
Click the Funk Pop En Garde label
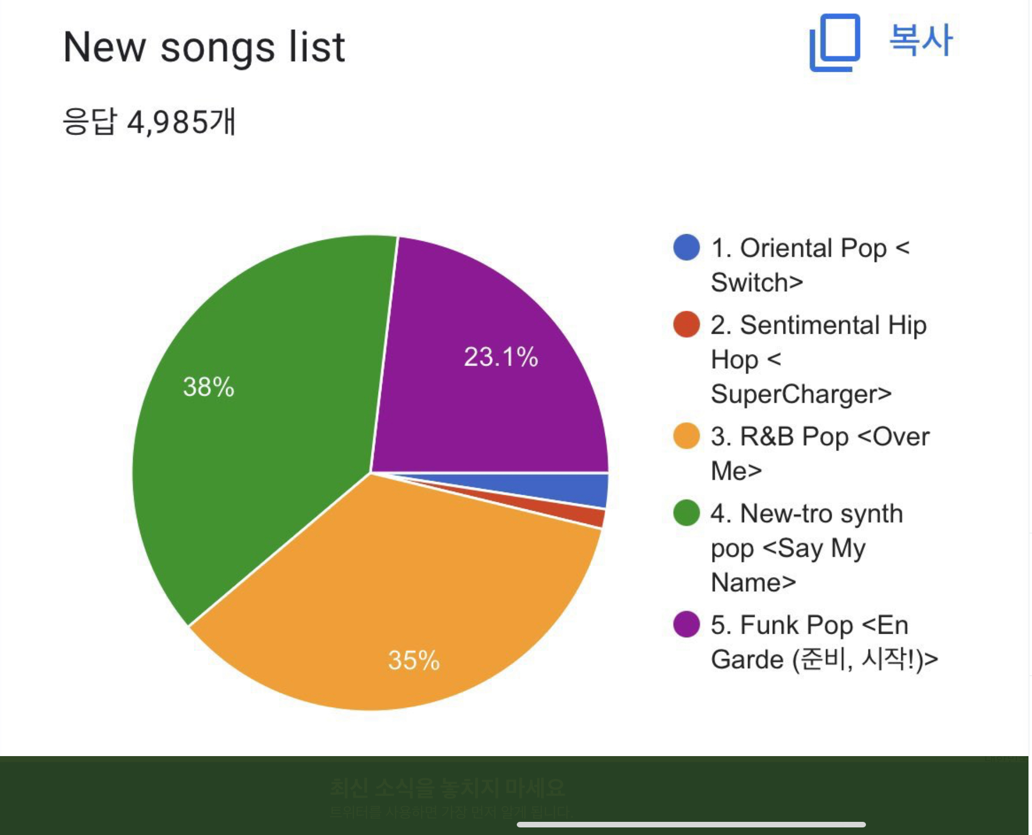[824, 642]
